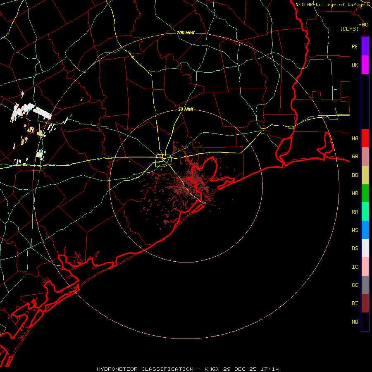This screenshot has width=372, height=372.
Task: Click the 50 NMI range ring label
Action: 186,110
